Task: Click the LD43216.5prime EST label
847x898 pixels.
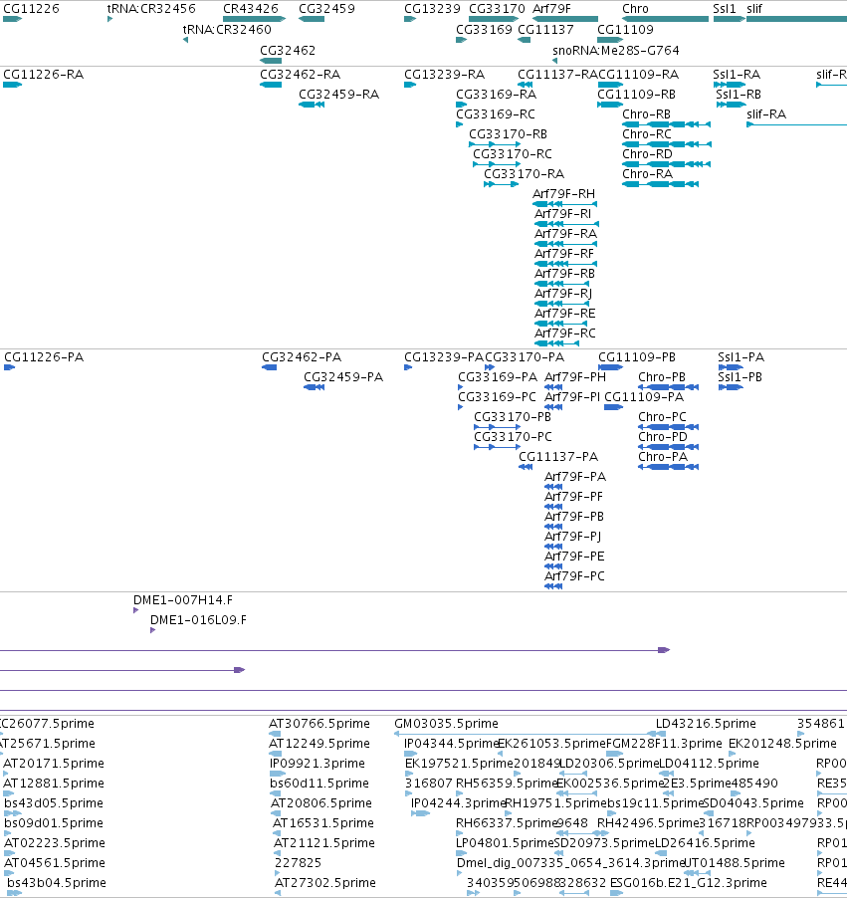Action: 706,724
